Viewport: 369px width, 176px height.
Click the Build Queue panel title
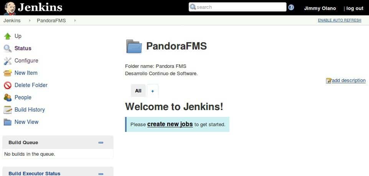point(23,143)
